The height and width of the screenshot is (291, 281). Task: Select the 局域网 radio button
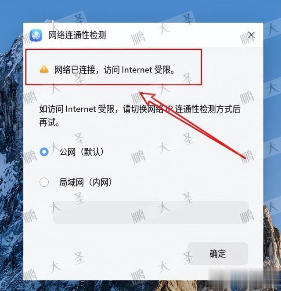(44, 182)
